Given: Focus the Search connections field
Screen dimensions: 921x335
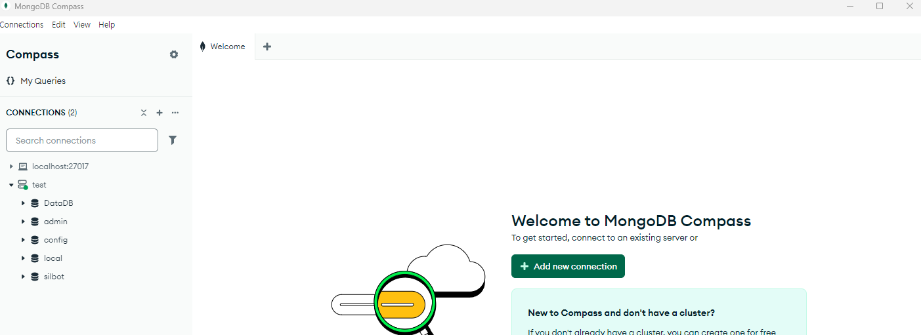Looking at the screenshot, I should pyautogui.click(x=82, y=140).
